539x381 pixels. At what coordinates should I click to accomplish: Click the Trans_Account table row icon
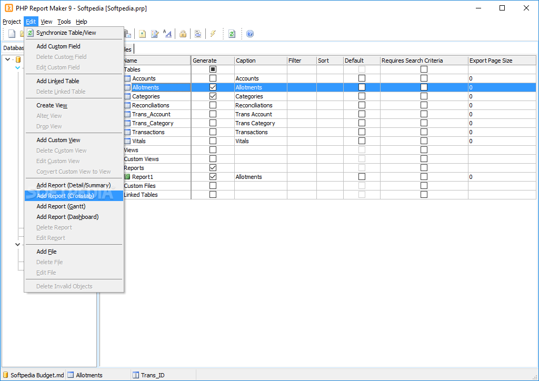point(127,114)
